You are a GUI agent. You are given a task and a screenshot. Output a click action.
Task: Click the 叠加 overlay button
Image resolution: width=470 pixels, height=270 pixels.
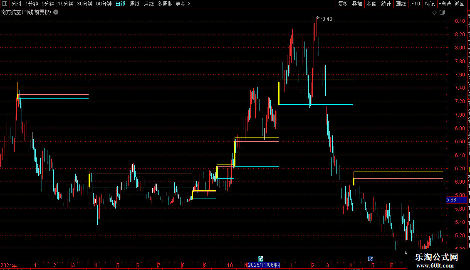coord(357,4)
